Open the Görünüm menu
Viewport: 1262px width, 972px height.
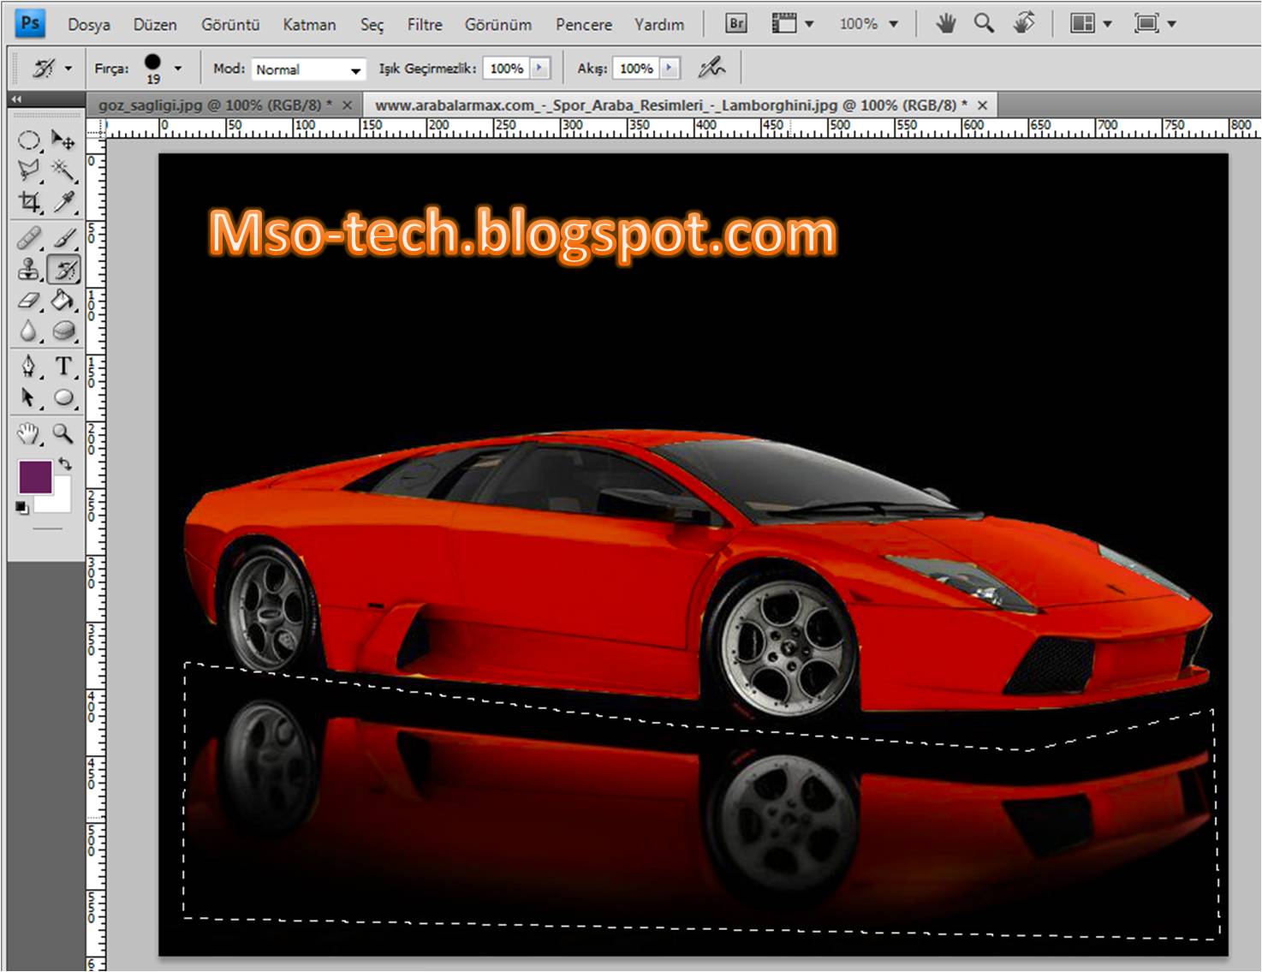coord(498,25)
